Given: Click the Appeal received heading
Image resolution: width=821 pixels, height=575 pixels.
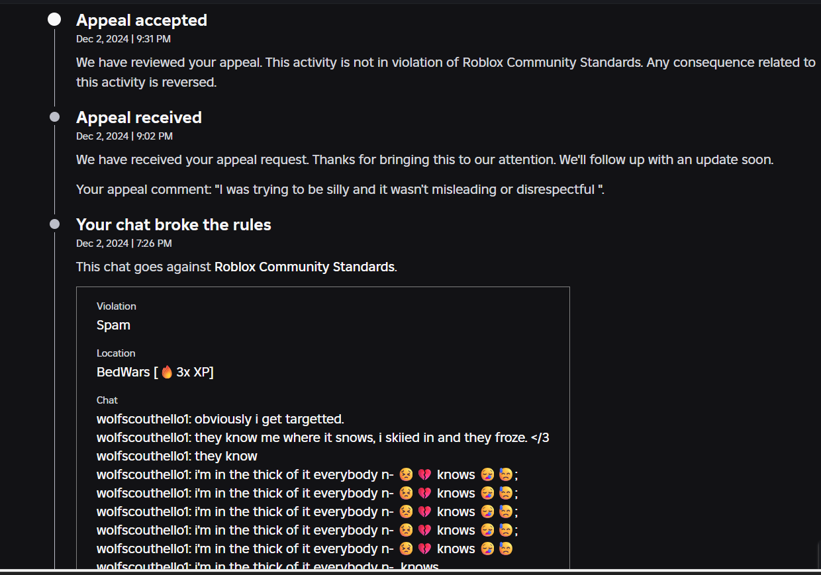Looking at the screenshot, I should tap(139, 117).
